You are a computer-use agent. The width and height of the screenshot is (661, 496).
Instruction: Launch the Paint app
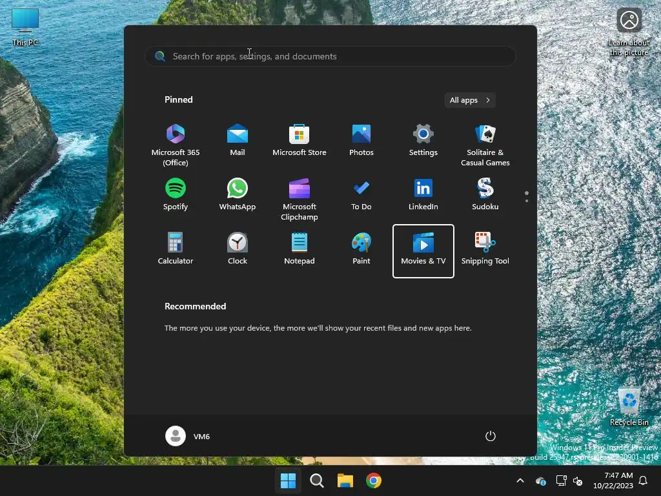pyautogui.click(x=361, y=249)
